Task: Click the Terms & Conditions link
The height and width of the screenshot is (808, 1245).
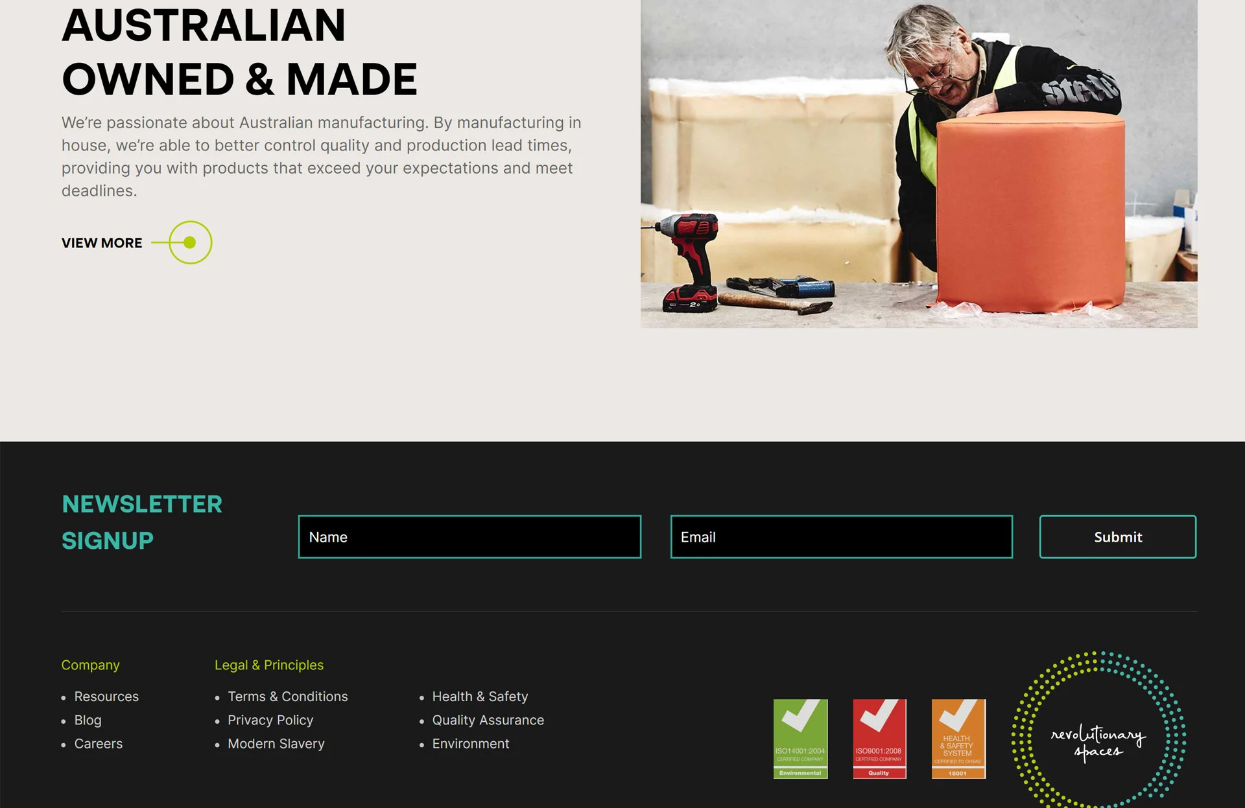Action: 288,695
